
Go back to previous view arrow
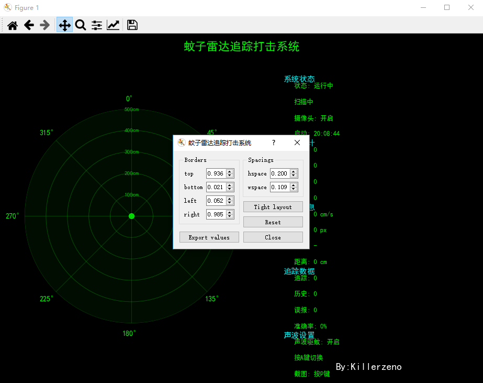click(x=29, y=25)
